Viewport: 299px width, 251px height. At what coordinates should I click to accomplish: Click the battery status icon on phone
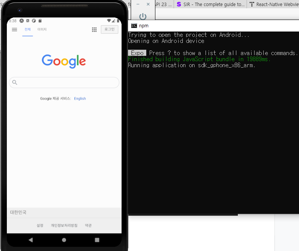coord(118,21)
